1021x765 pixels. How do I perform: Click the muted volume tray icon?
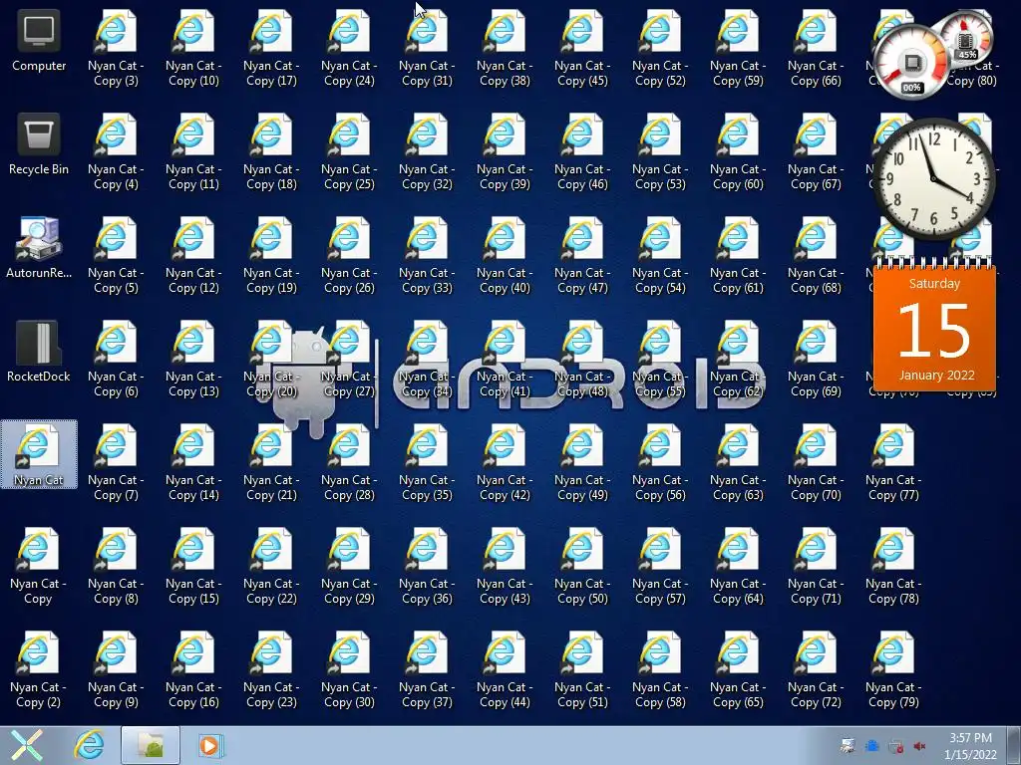pos(920,746)
